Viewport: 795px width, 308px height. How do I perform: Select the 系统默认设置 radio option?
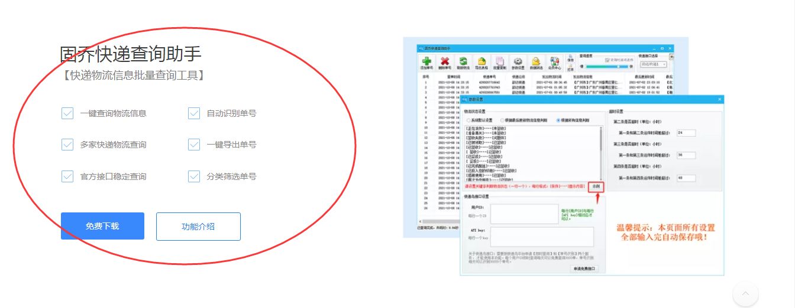pos(468,120)
